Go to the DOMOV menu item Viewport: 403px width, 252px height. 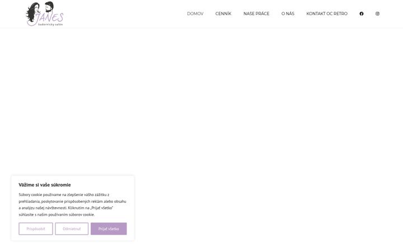tap(195, 13)
